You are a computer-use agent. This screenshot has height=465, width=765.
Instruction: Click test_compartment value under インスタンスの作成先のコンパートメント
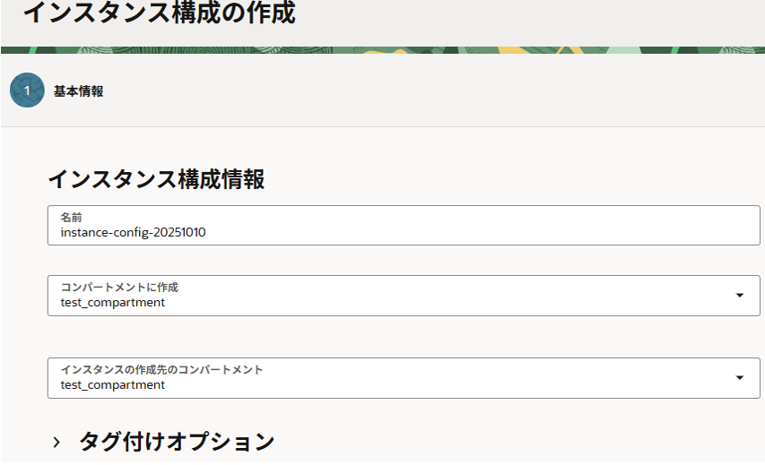click(113, 385)
